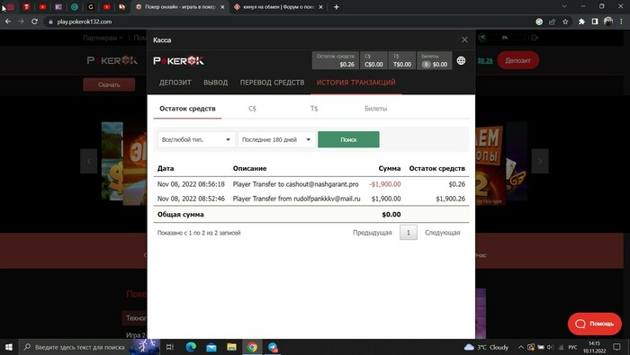
Task: Click the $1,900.26 balance cell
Action: tap(450, 199)
